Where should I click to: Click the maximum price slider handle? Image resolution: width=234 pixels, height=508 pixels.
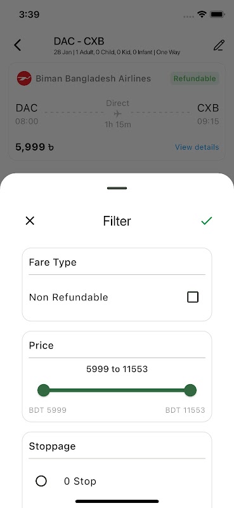tap(190, 390)
